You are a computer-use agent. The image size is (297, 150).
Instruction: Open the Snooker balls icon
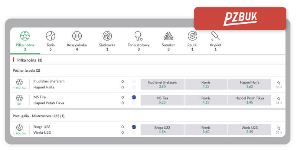point(168,36)
